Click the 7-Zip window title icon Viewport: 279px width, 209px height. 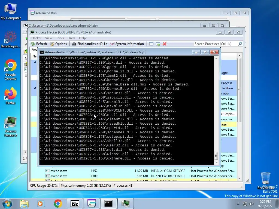(25, 25)
